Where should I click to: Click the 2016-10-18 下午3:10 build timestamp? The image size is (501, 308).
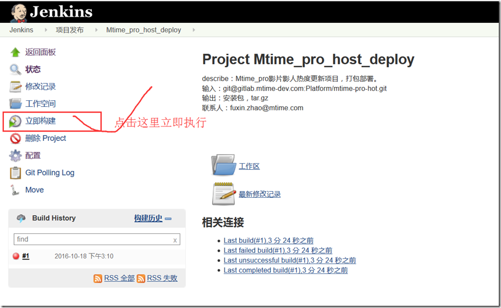[x=83, y=256]
